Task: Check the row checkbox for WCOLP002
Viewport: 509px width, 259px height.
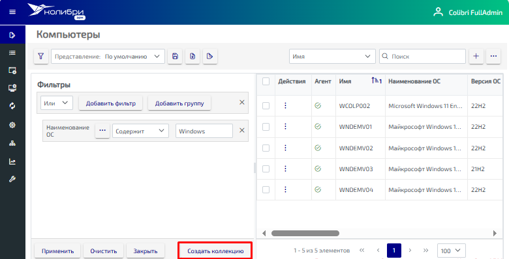Action: 266,105
